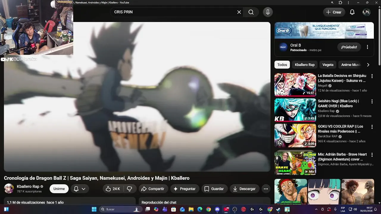
Task: Select the Todos filter chip
Action: (282, 64)
